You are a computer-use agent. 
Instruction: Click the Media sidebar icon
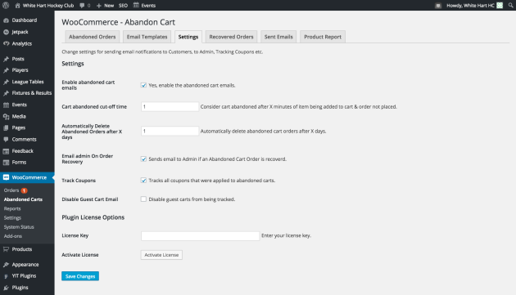[x=6, y=117]
